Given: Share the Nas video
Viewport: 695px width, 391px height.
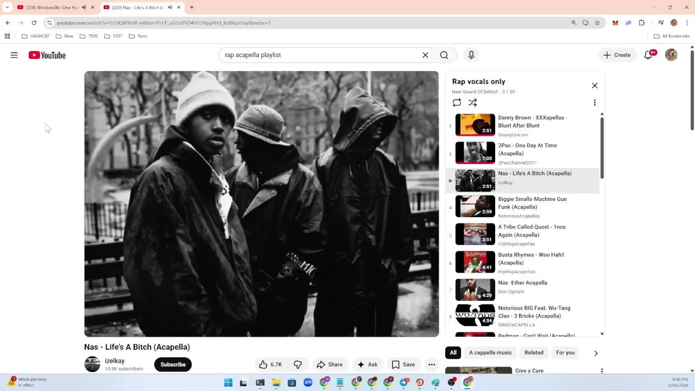Looking at the screenshot, I should [x=330, y=364].
